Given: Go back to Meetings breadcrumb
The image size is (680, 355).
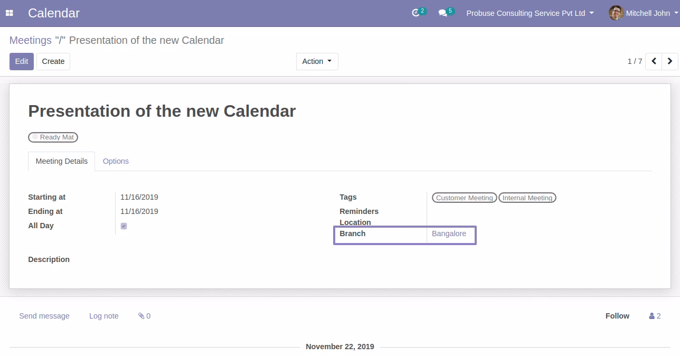Looking at the screenshot, I should [x=31, y=40].
